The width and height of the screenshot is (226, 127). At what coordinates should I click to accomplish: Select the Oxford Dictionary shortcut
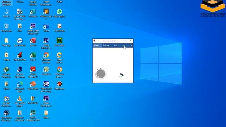click(20, 72)
